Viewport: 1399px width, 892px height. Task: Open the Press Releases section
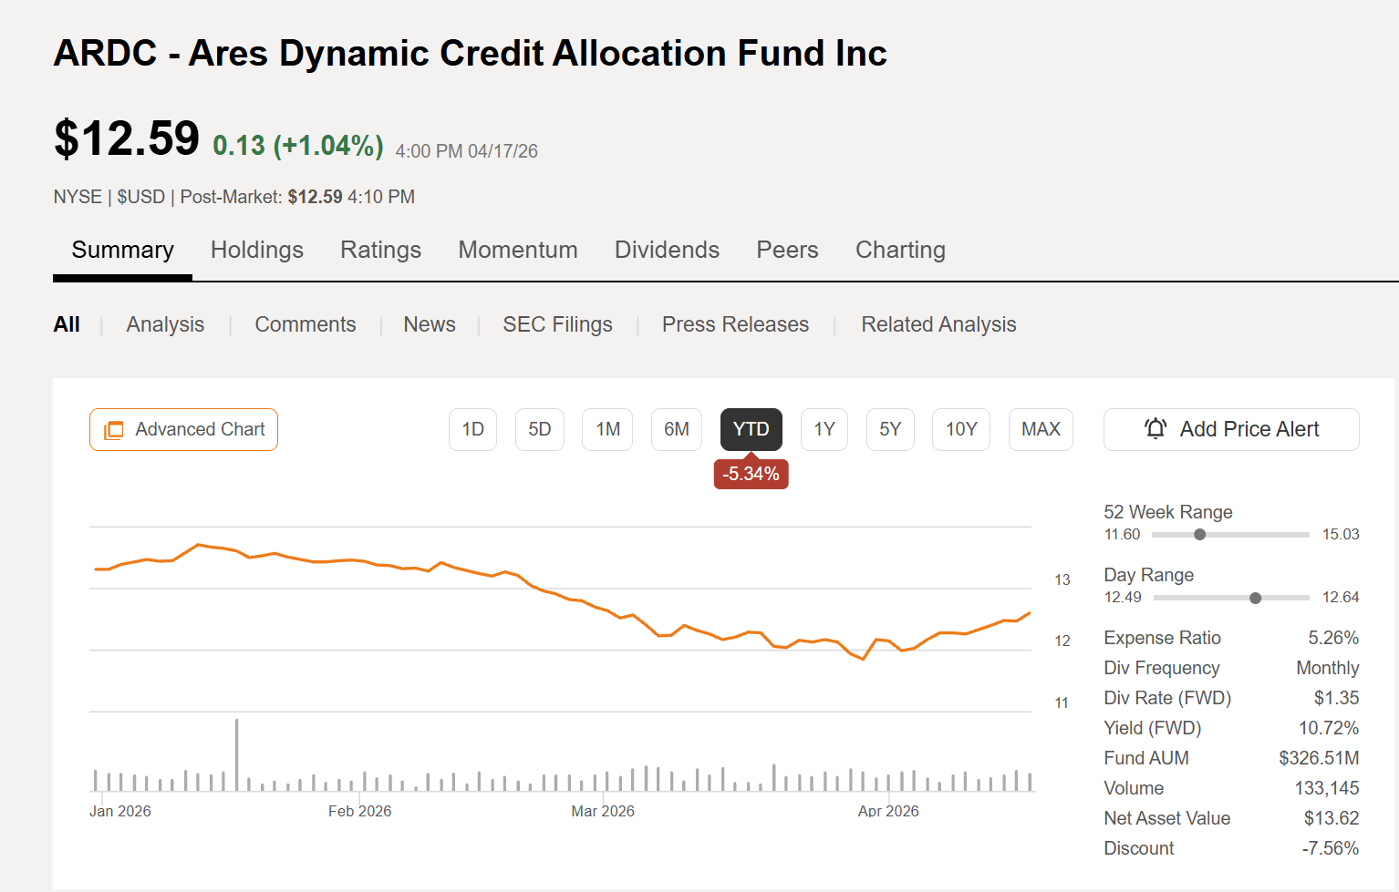coord(735,324)
